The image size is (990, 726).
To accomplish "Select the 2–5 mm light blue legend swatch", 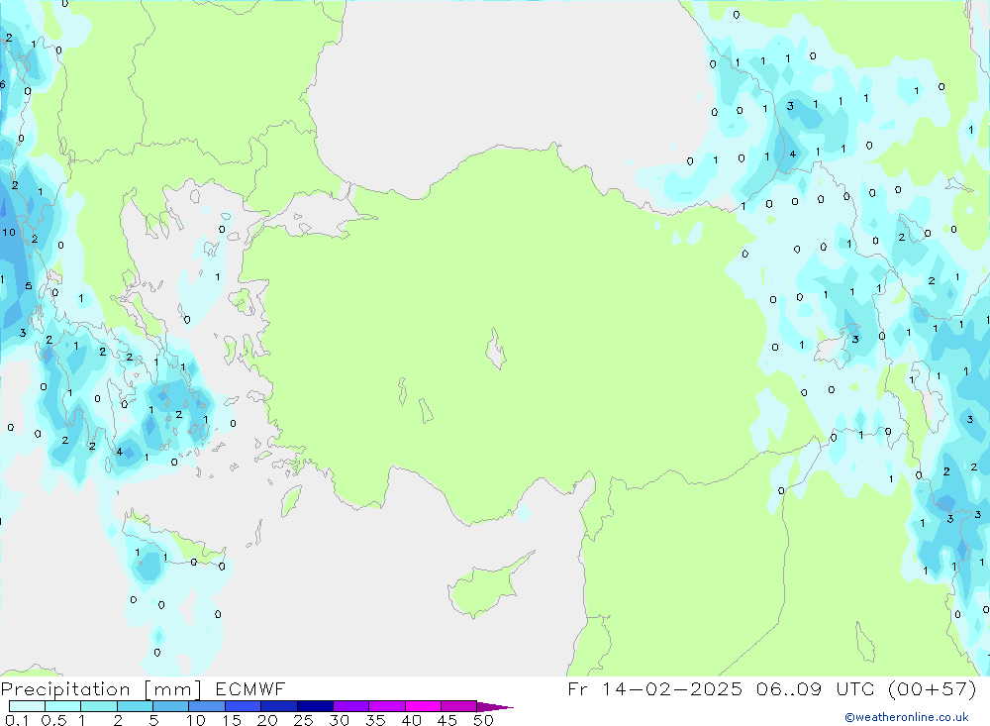I will point(135,706).
